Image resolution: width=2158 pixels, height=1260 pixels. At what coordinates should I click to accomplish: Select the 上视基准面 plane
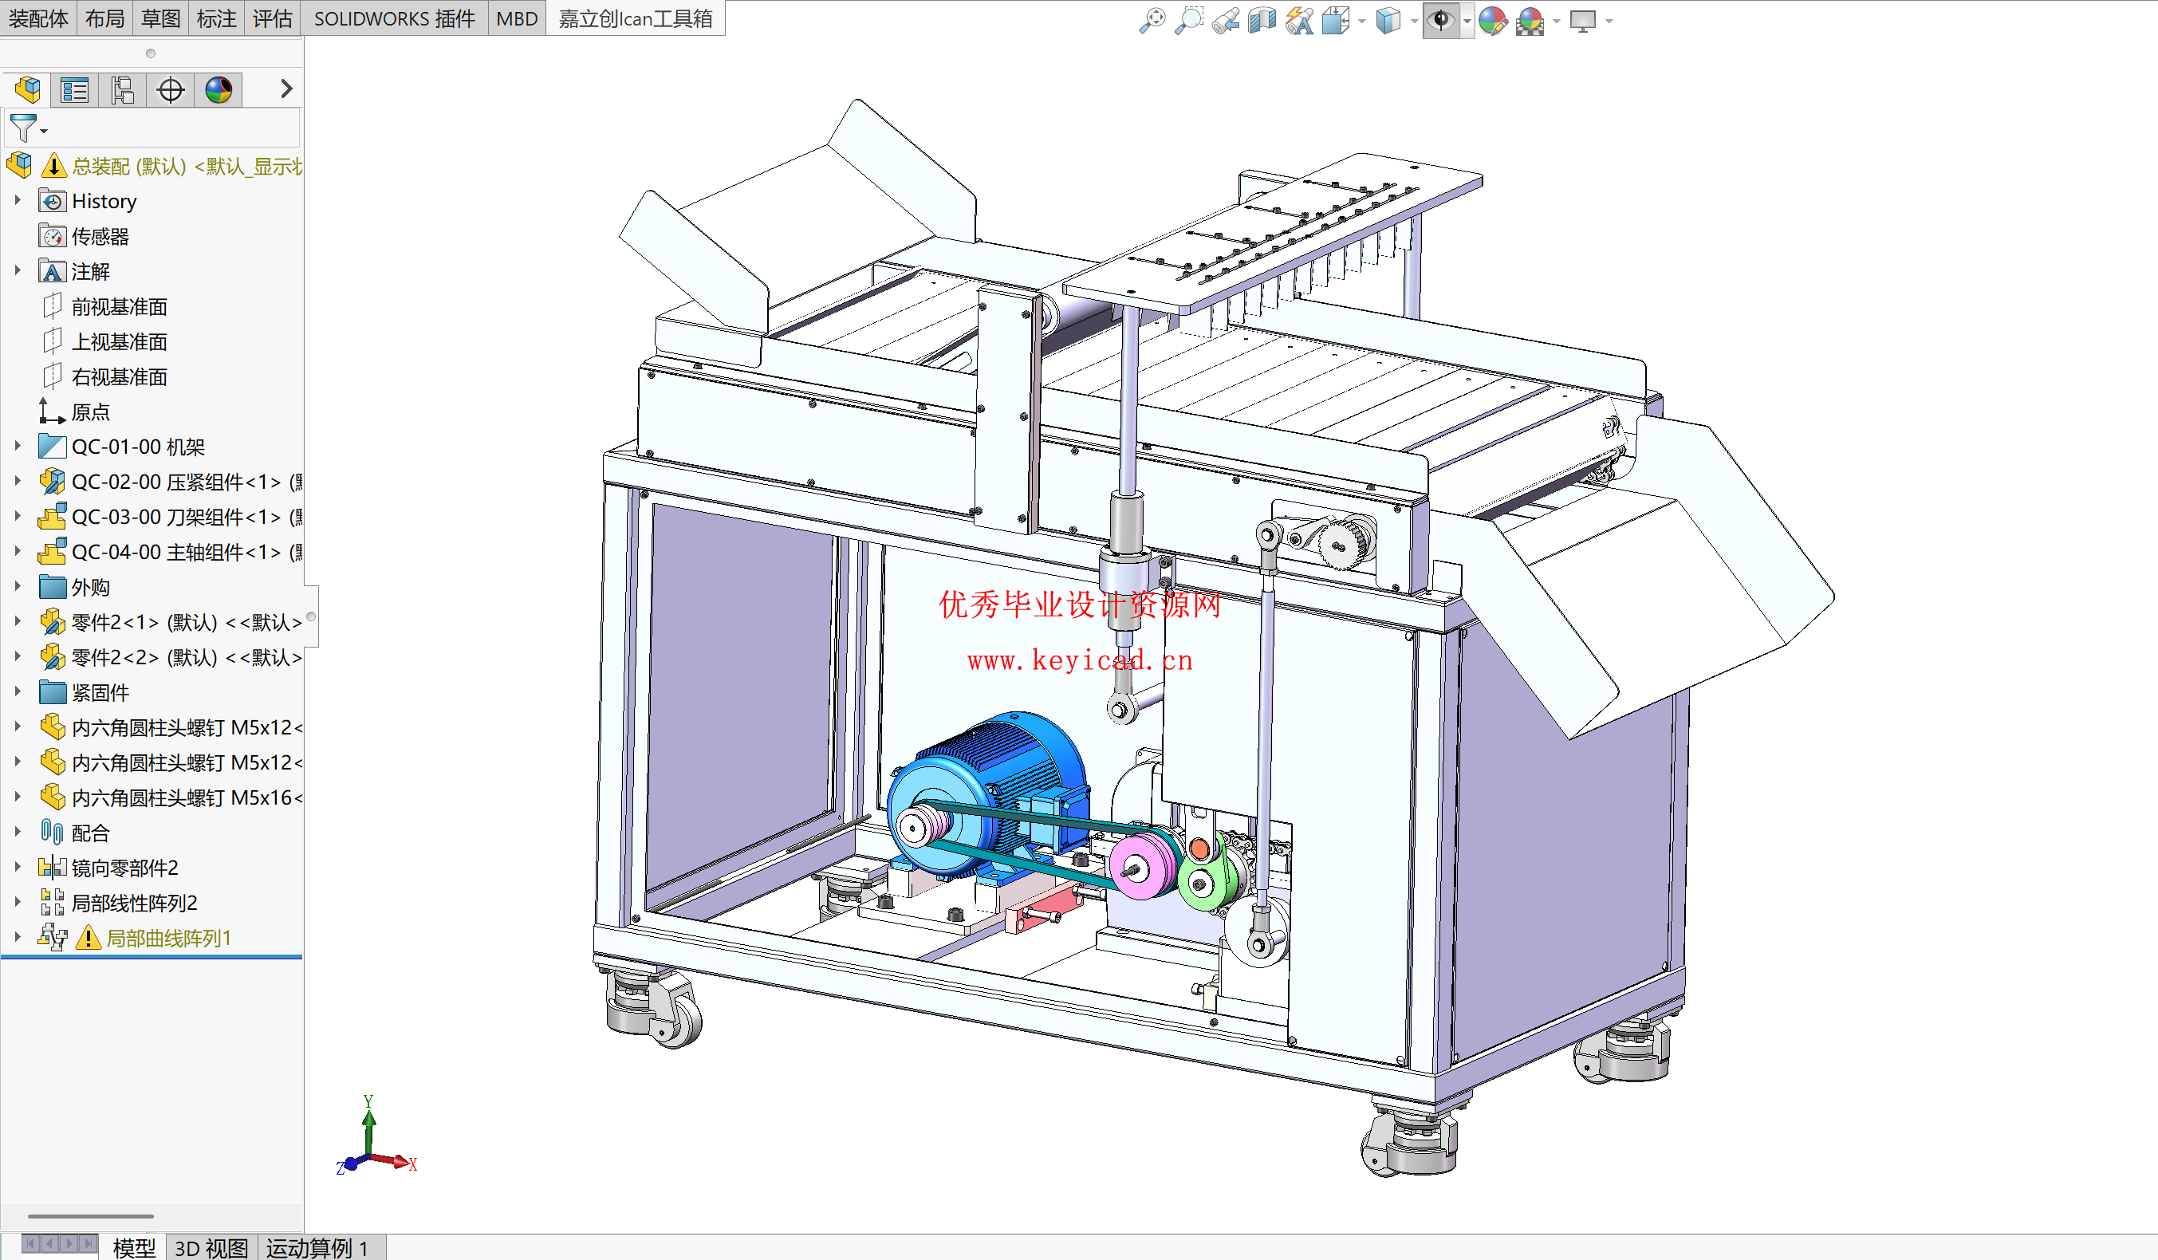103,341
